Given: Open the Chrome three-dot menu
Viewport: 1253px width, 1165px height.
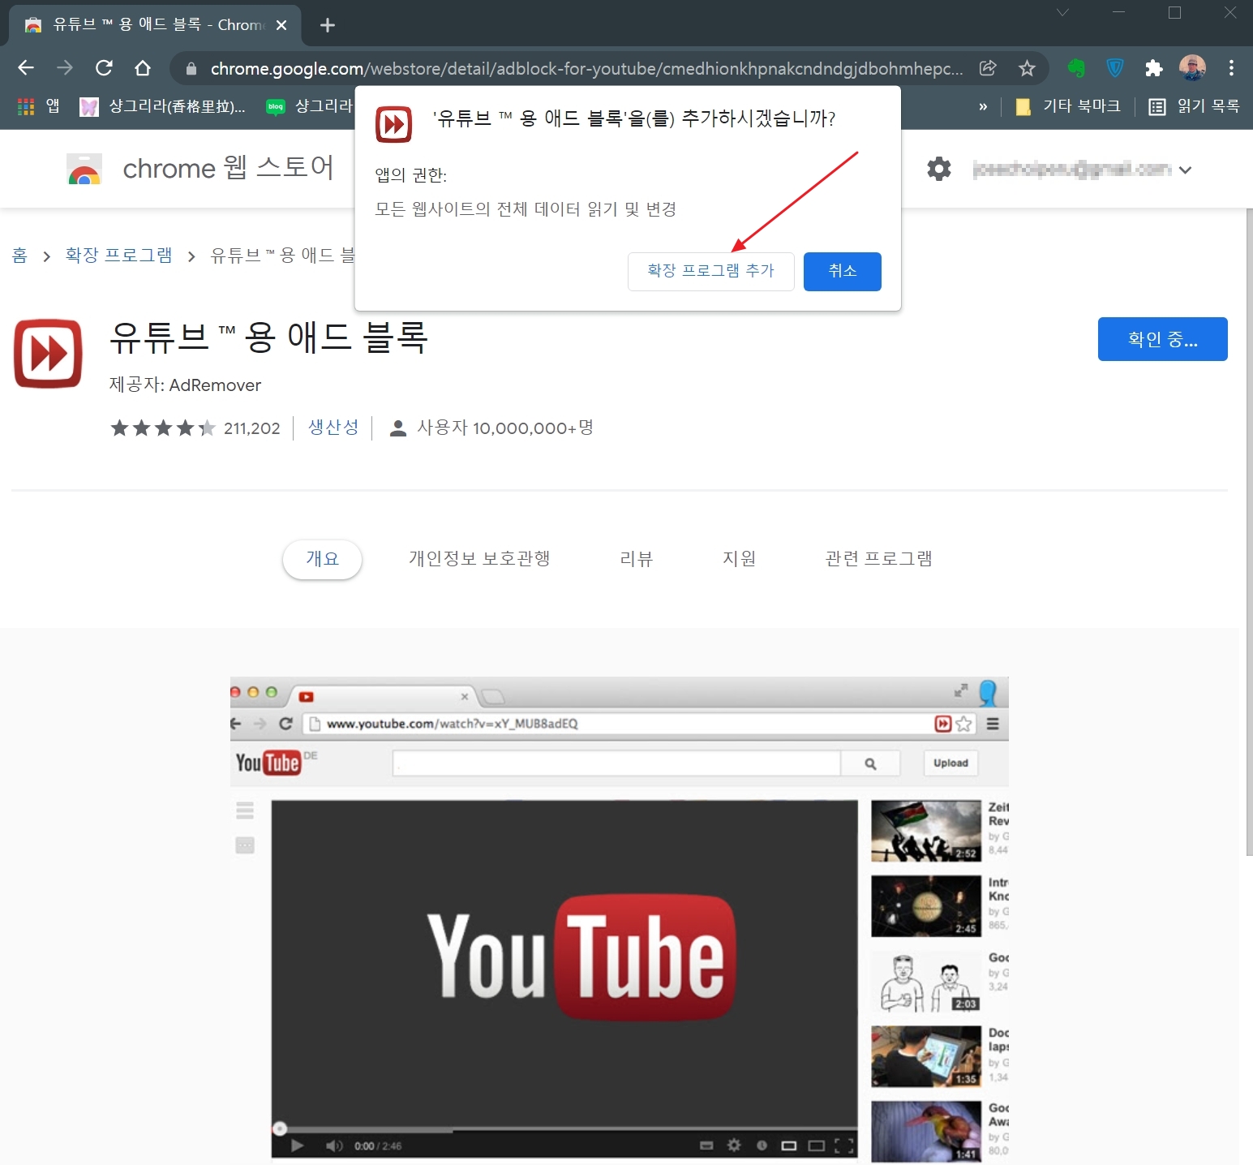Looking at the screenshot, I should pyautogui.click(x=1231, y=68).
